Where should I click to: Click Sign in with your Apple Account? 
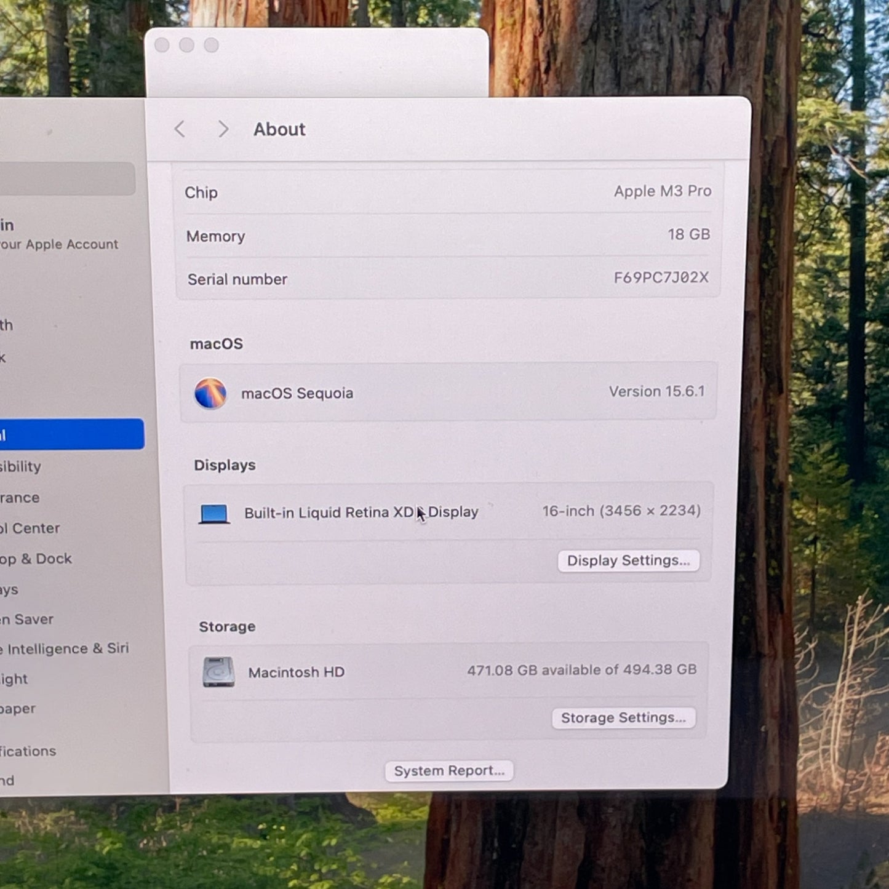[58, 235]
